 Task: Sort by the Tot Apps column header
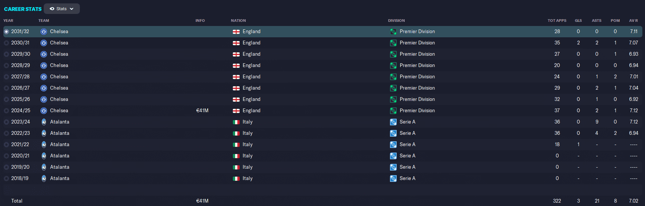[x=557, y=21]
